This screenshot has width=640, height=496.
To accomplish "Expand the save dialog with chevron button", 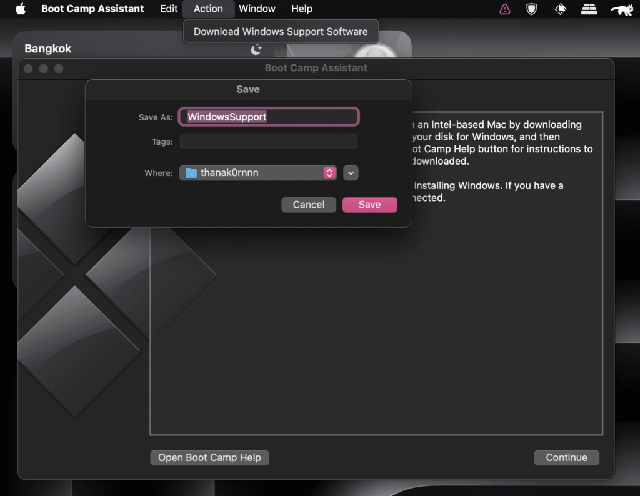I will tap(351, 173).
